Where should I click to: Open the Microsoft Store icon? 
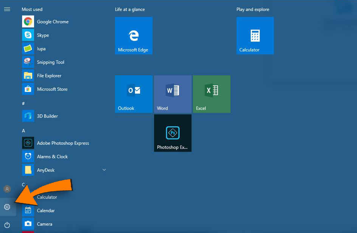tap(28, 89)
